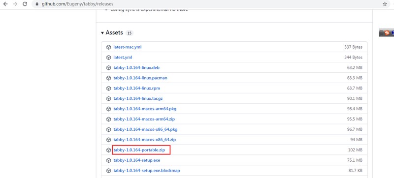This screenshot has width=394, height=178.
Task: Click the browser forward arrow
Action: [x=15, y=4]
